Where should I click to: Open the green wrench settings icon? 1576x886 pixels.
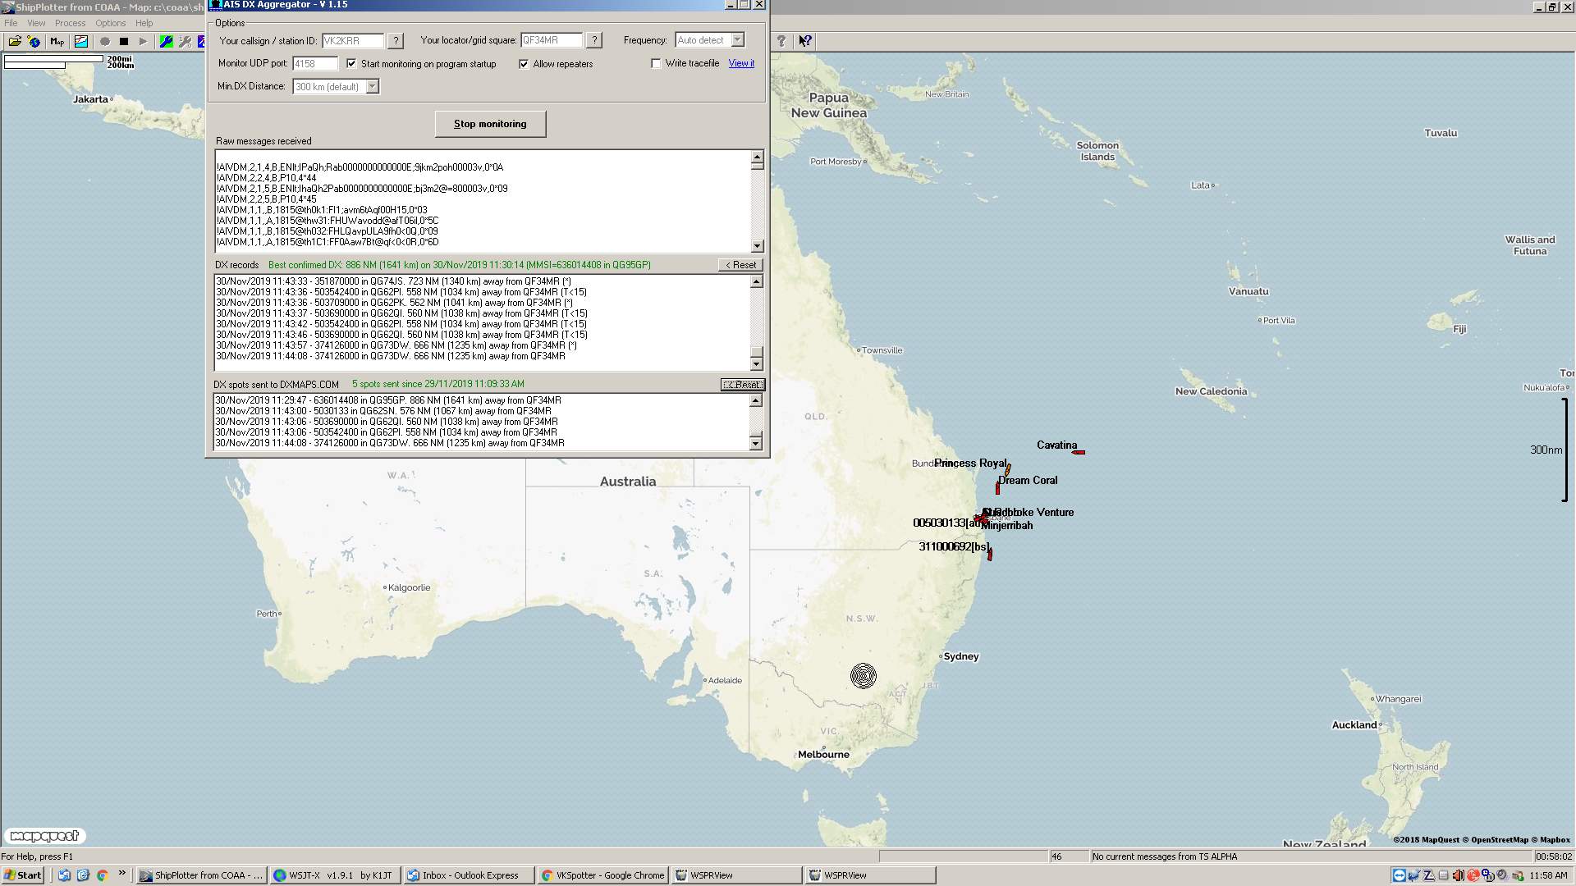pyautogui.click(x=166, y=41)
